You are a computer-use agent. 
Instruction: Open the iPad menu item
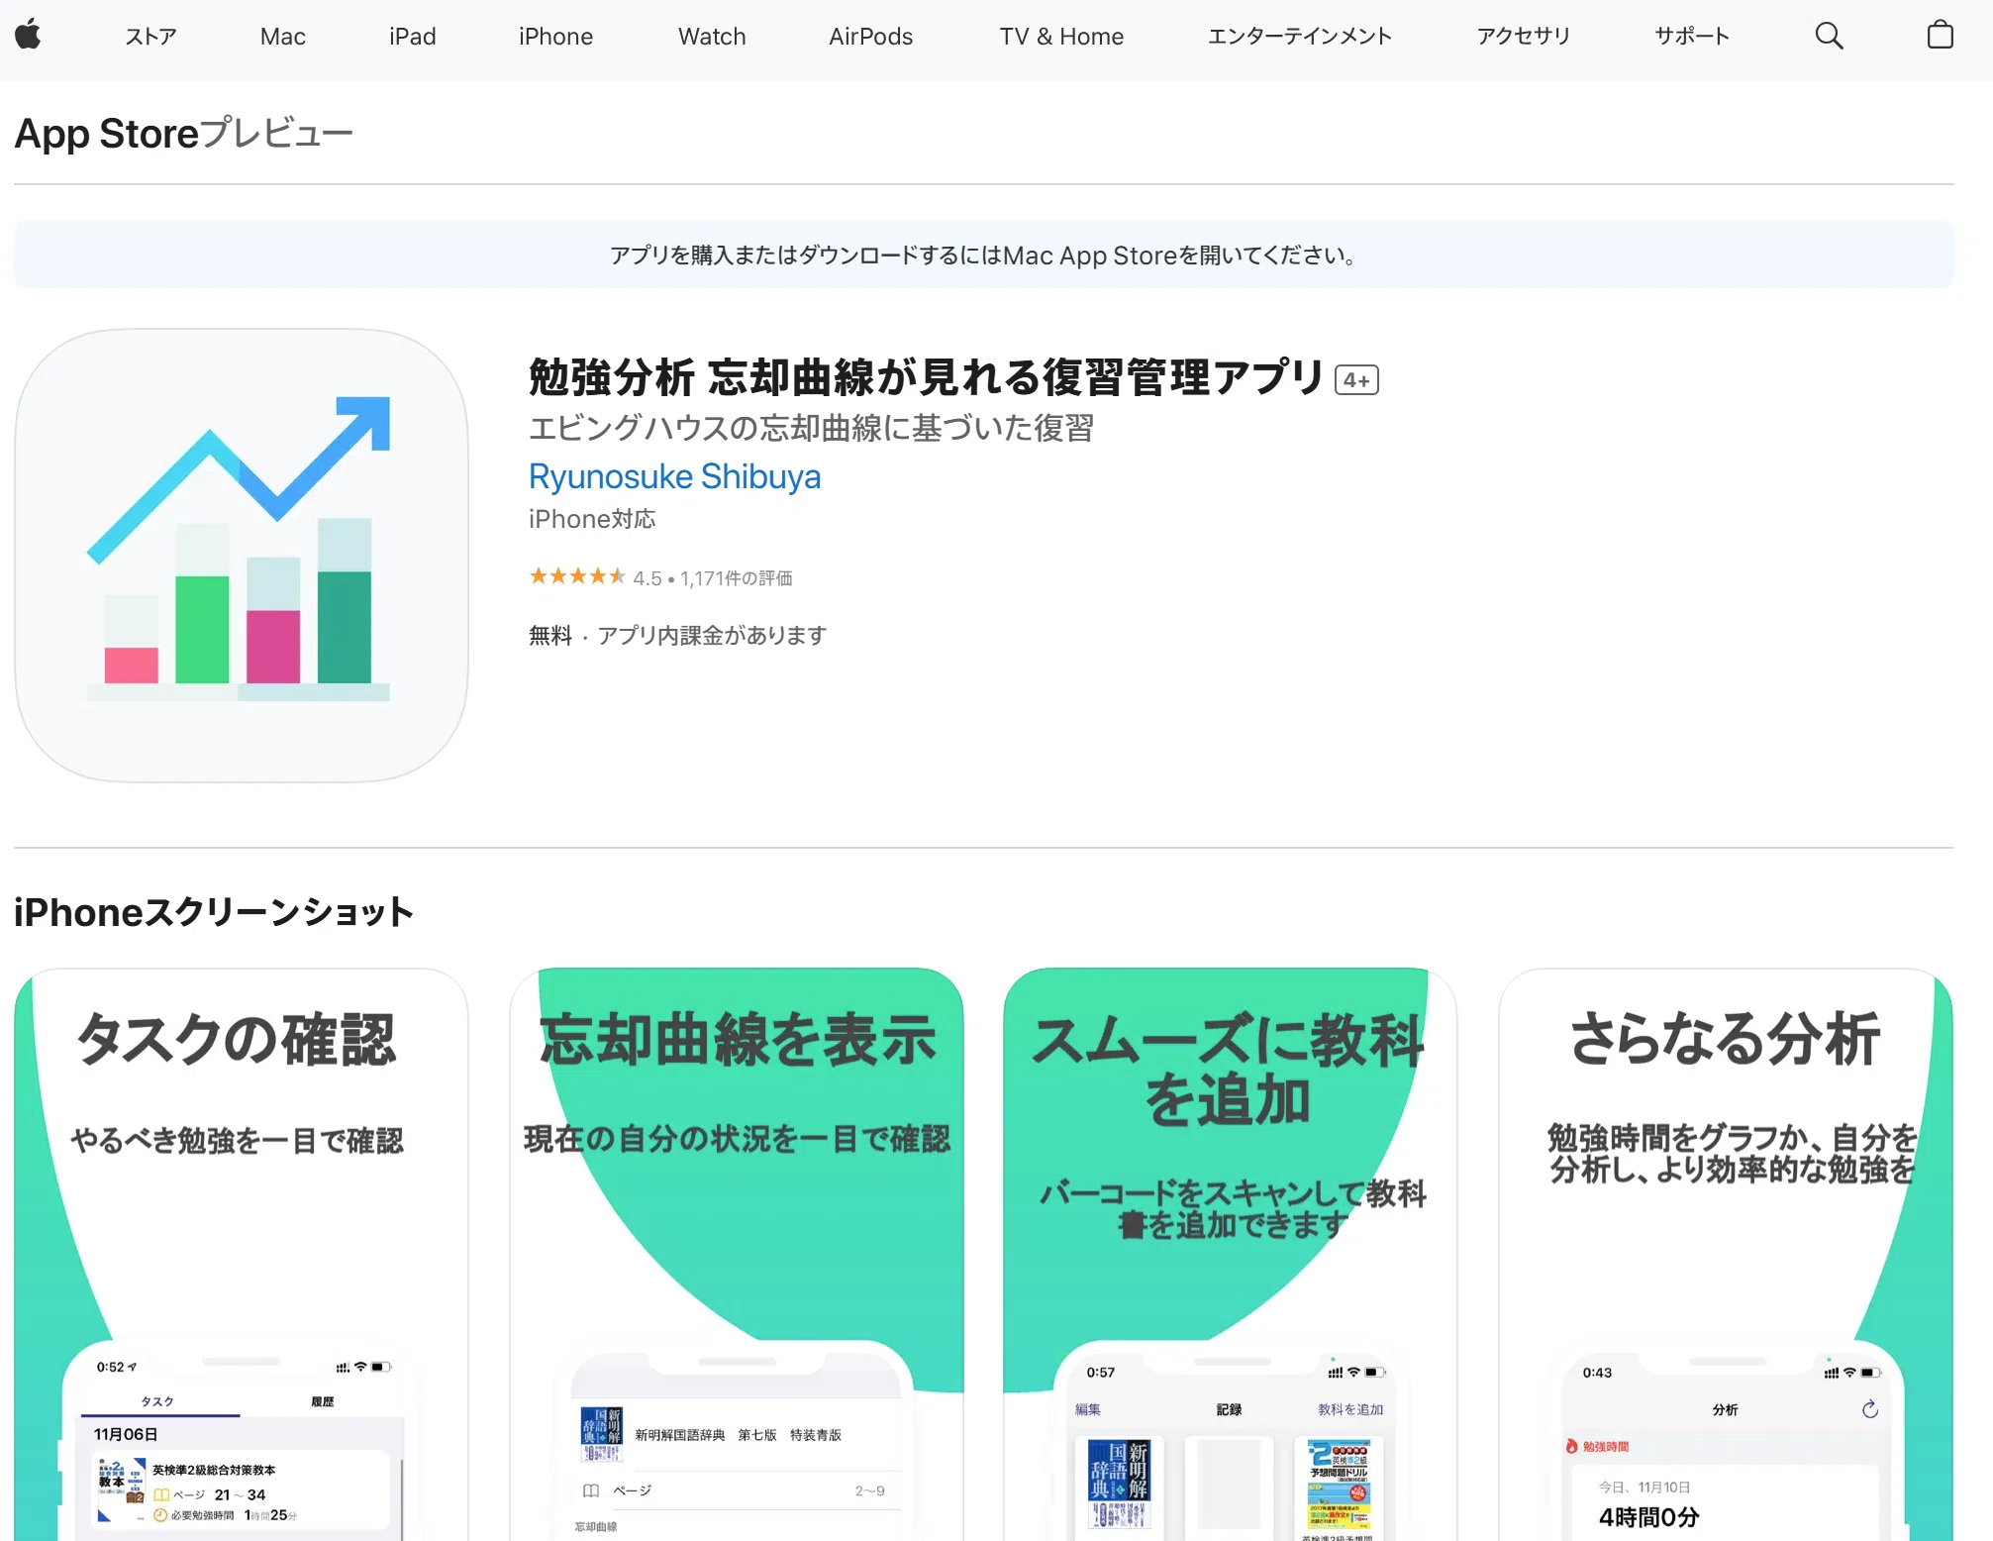tap(412, 37)
